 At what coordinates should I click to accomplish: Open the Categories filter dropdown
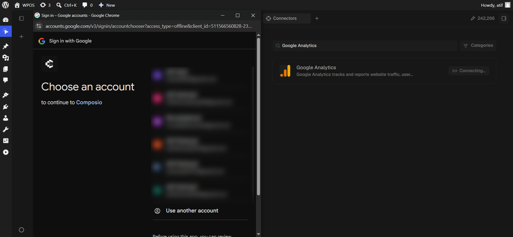(x=478, y=45)
